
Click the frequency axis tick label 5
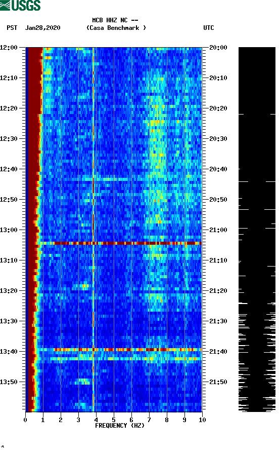point(114,420)
